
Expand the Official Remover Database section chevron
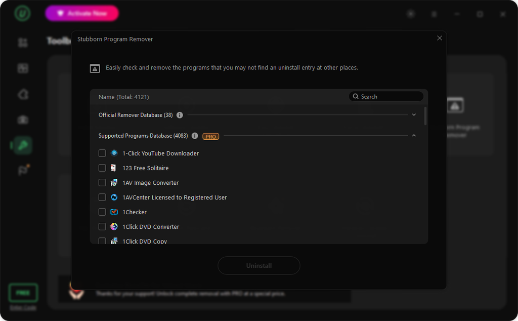(x=414, y=115)
